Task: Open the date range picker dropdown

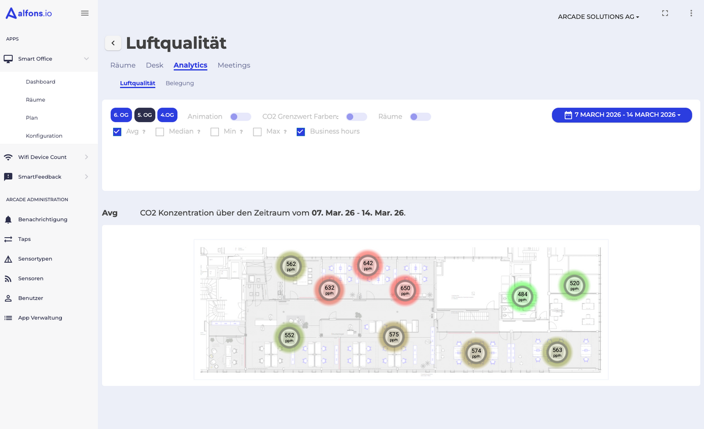Action: [x=622, y=115]
